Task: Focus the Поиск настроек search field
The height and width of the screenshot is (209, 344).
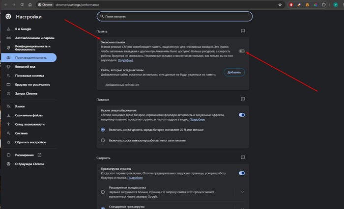Action: click(x=174, y=16)
